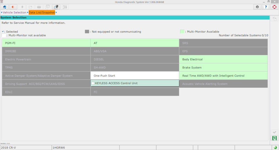Click the green exit door icon
This screenshot has width=279, height=150.
pyautogui.click(x=274, y=138)
